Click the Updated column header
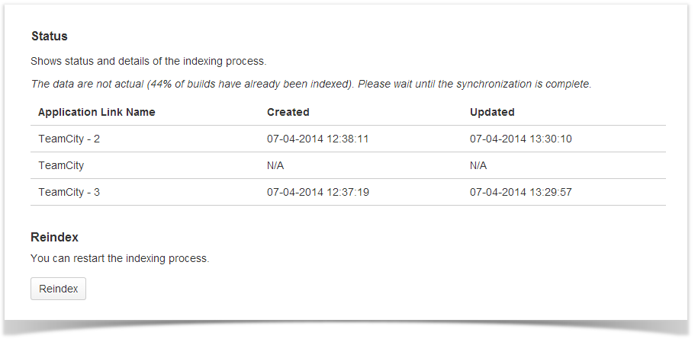698x342 pixels. (492, 112)
